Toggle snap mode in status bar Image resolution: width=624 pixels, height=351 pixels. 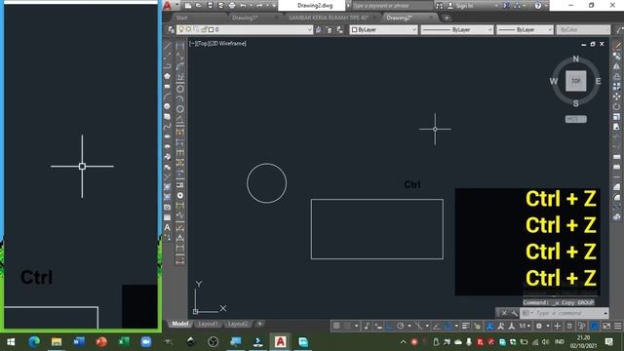click(347, 326)
